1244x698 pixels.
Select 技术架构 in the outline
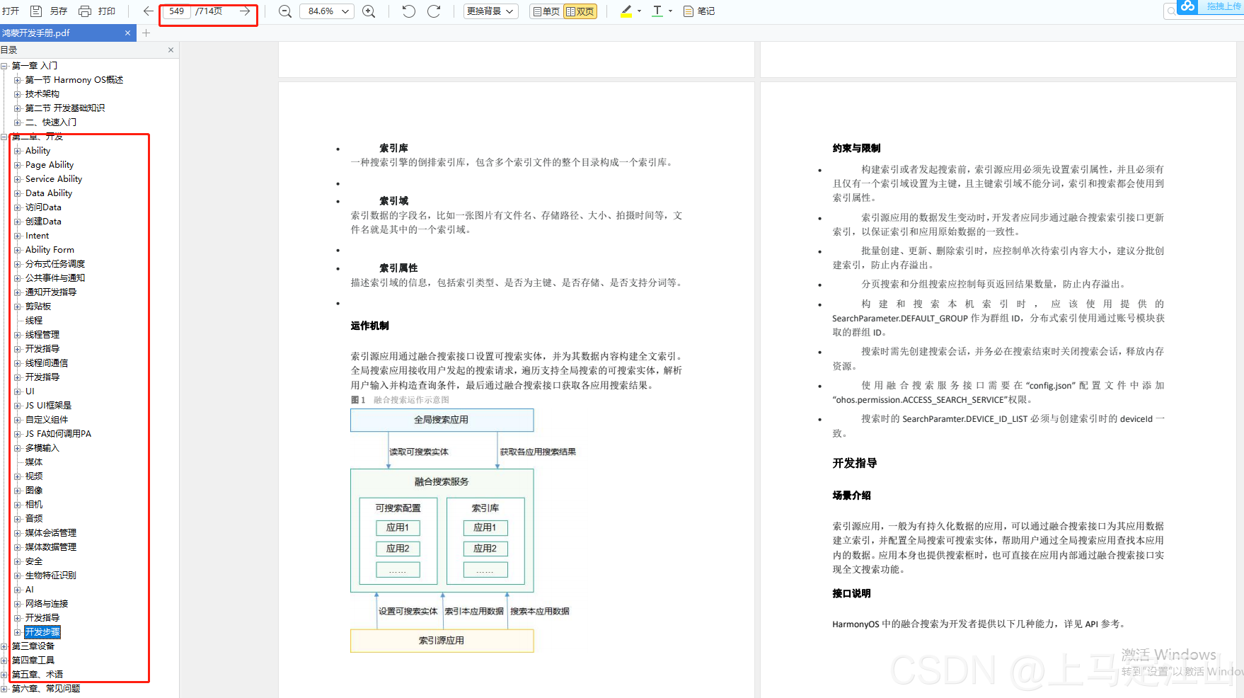(x=42, y=94)
